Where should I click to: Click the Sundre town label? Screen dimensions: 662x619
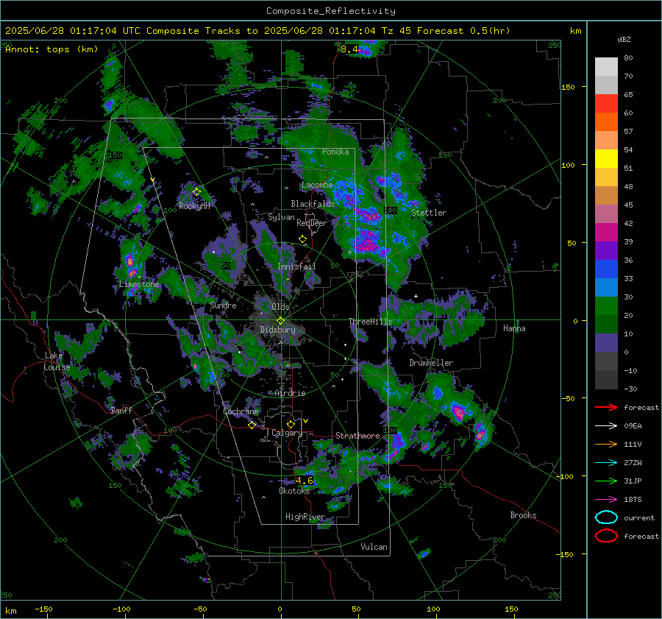[x=223, y=305]
